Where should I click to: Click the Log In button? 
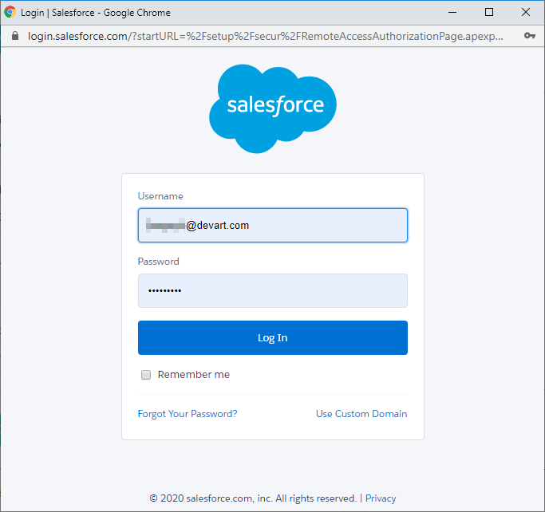(273, 337)
